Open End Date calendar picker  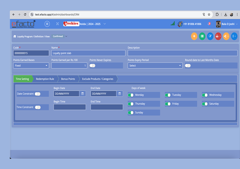tap(120, 94)
